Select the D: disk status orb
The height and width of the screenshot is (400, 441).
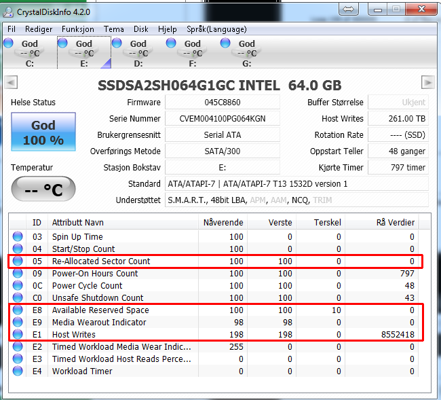(117, 43)
